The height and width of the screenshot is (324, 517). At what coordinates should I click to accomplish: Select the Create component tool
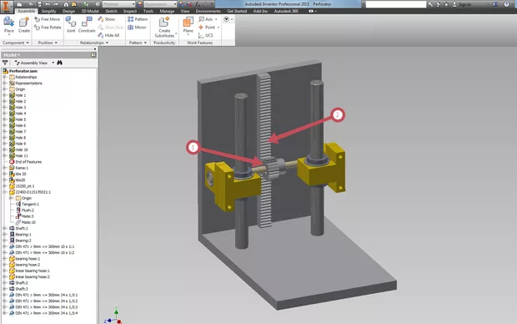[23, 25]
